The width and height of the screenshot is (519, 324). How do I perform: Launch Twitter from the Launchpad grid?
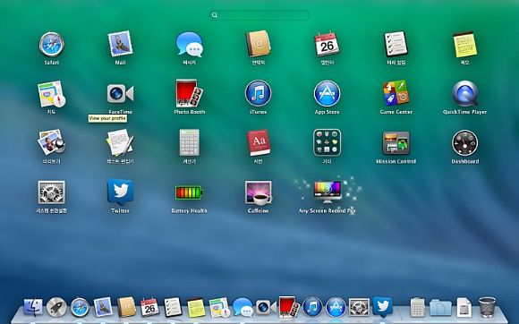pyautogui.click(x=120, y=192)
